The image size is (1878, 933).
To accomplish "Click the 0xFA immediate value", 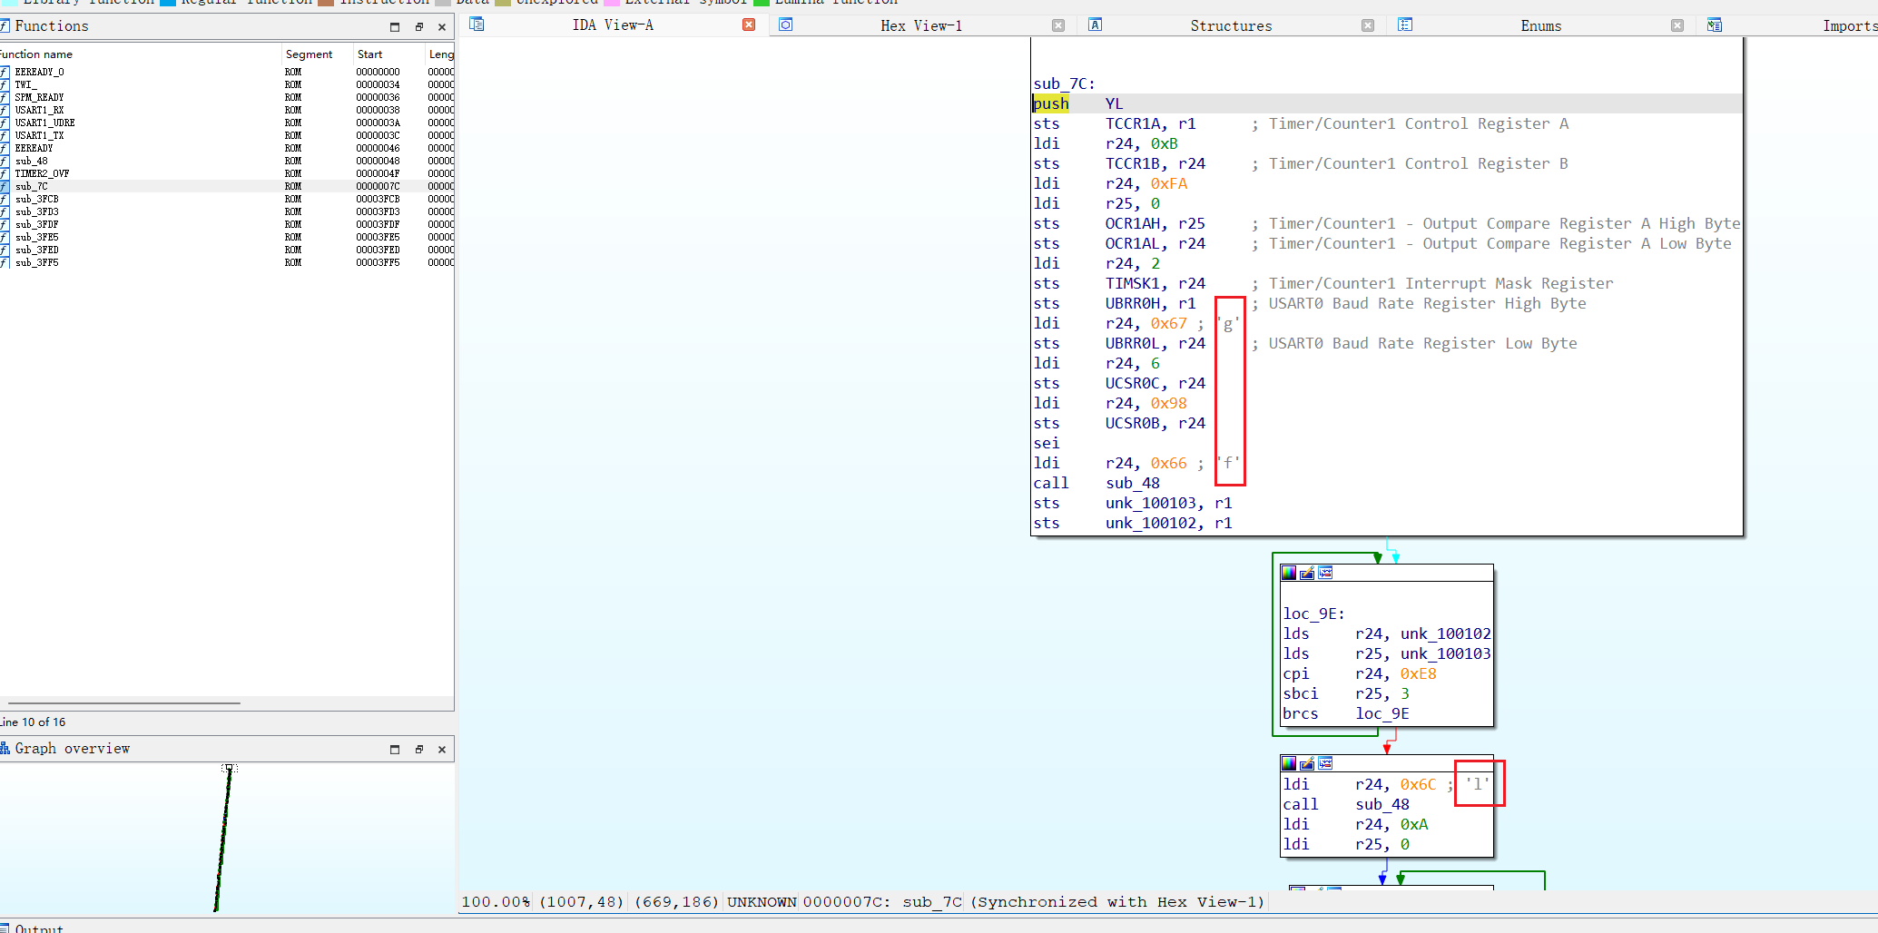I will pyautogui.click(x=1169, y=183).
